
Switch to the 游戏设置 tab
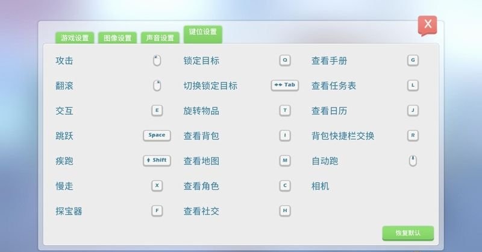point(75,38)
